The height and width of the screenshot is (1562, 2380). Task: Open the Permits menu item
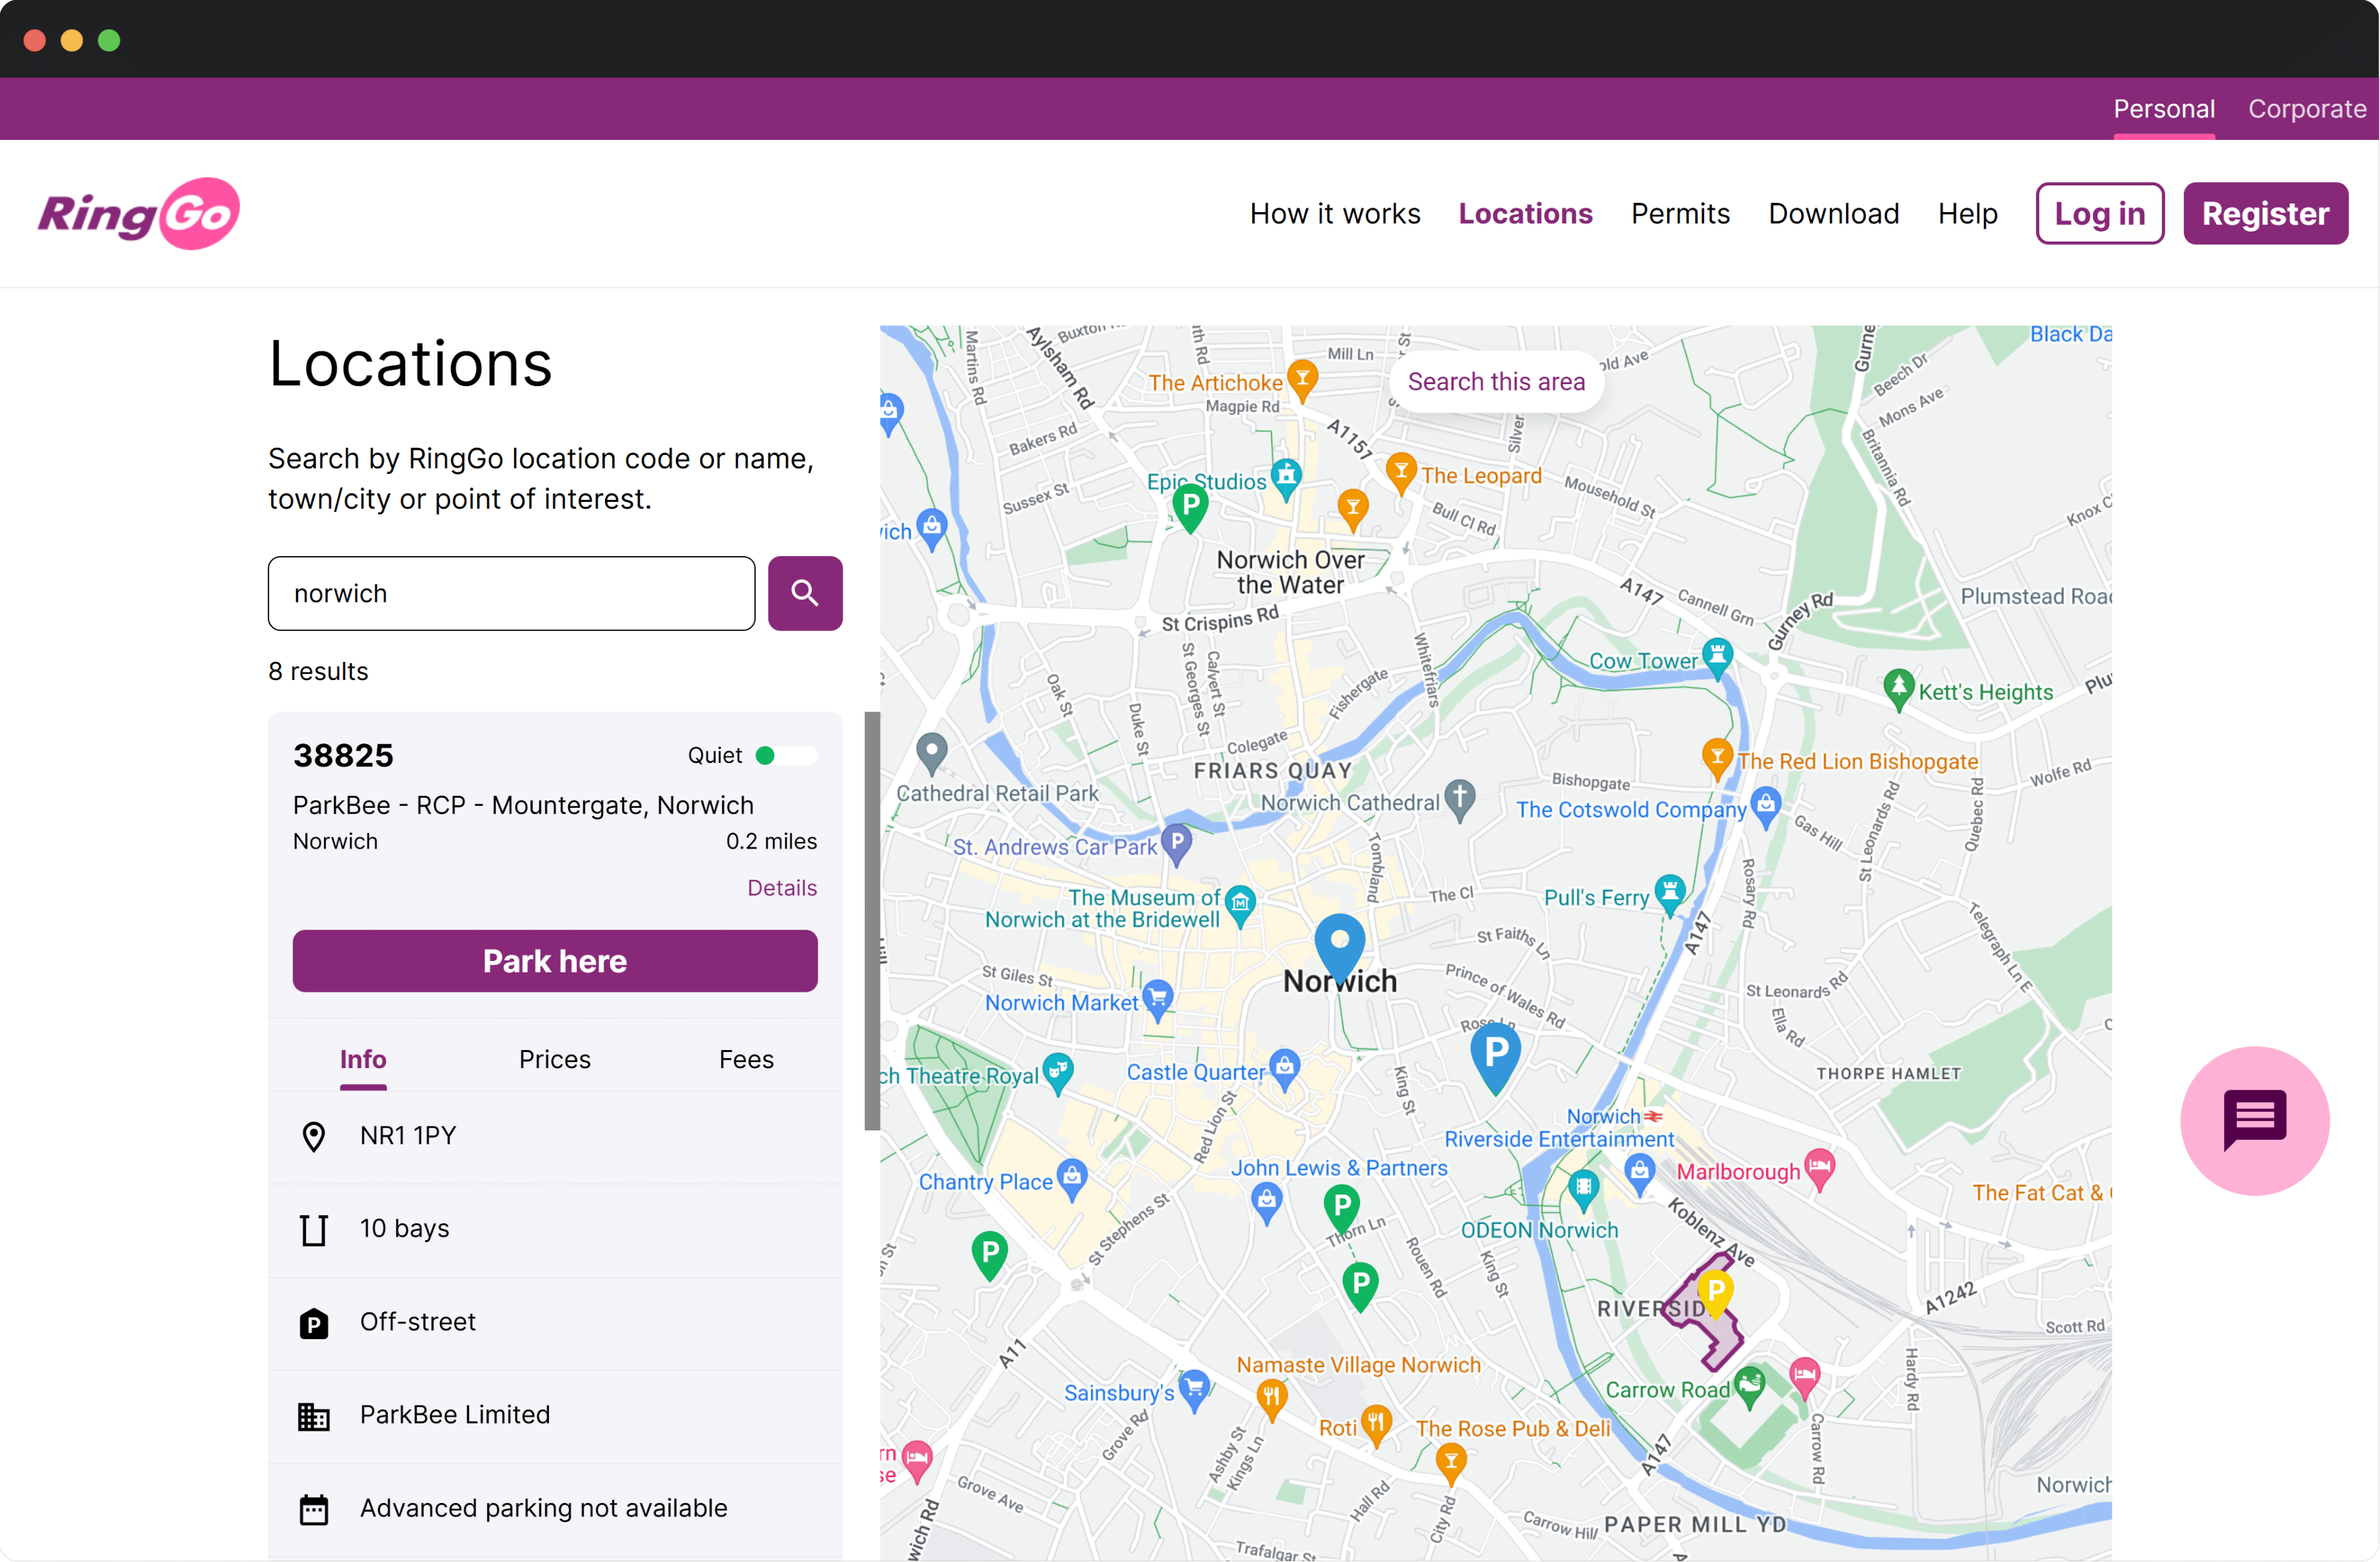point(1679,213)
